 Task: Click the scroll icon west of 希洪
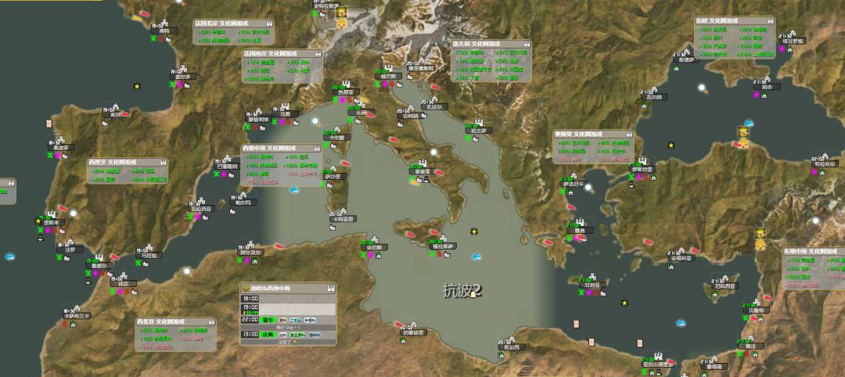click(x=49, y=124)
